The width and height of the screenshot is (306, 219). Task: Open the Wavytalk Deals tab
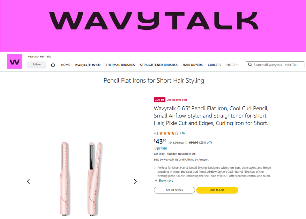coord(88,65)
